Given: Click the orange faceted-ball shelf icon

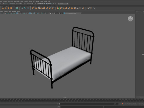Looking at the screenshot, I should (x=66, y=8).
